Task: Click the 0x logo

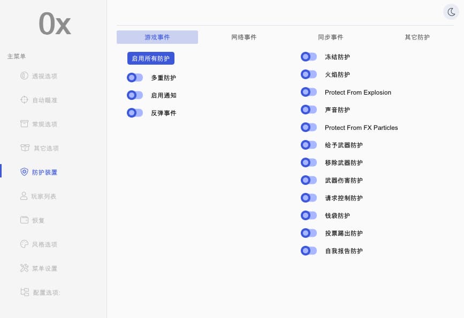Action: click(55, 24)
